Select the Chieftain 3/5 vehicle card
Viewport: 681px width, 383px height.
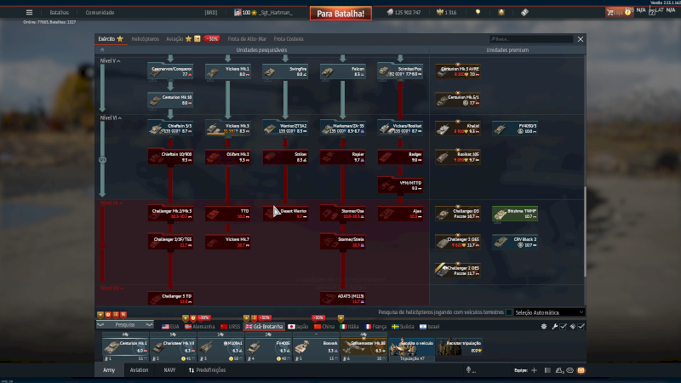point(170,129)
